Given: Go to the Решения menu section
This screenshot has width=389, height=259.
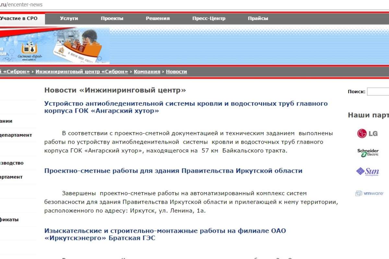Looking at the screenshot, I should (158, 18).
